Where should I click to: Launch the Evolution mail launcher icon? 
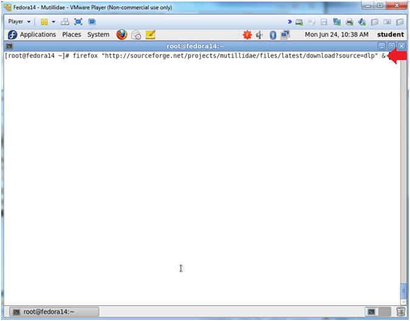click(136, 35)
